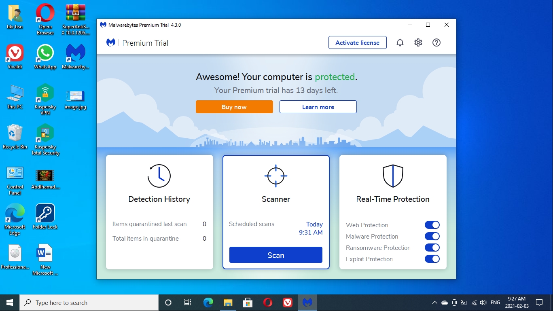The width and height of the screenshot is (553, 311).
Task: Click the Learn more button
Action: (x=318, y=107)
